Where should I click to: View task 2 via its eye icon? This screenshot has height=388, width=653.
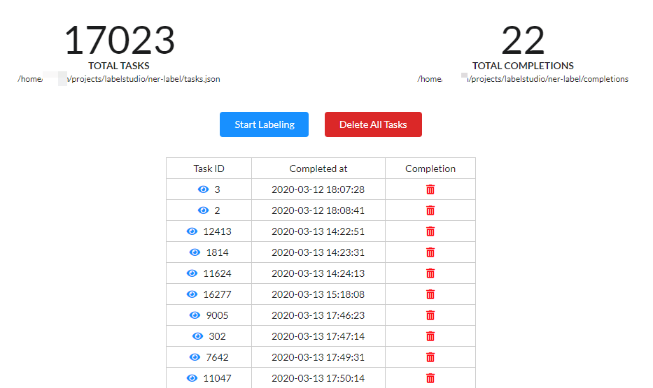tap(203, 210)
